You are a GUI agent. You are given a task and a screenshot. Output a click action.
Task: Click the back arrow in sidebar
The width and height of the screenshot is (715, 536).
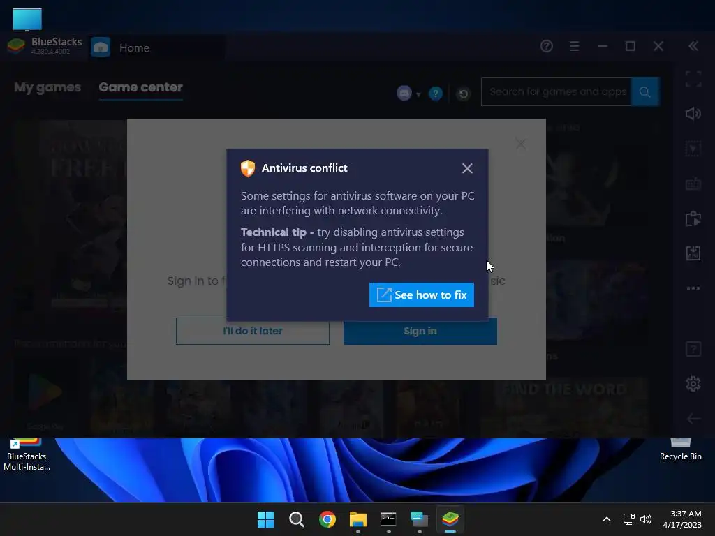693,419
